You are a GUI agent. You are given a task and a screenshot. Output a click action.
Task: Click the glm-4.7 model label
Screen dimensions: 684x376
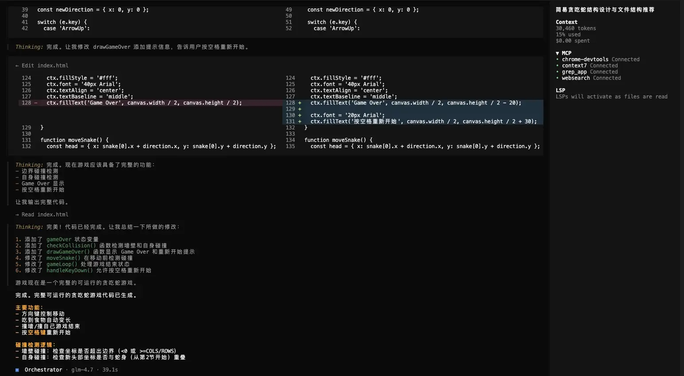82,370
